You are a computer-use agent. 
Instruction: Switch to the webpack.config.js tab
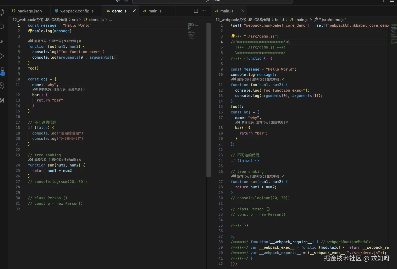coord(77,11)
